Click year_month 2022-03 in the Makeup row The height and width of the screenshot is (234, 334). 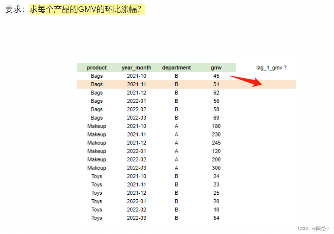click(x=136, y=168)
